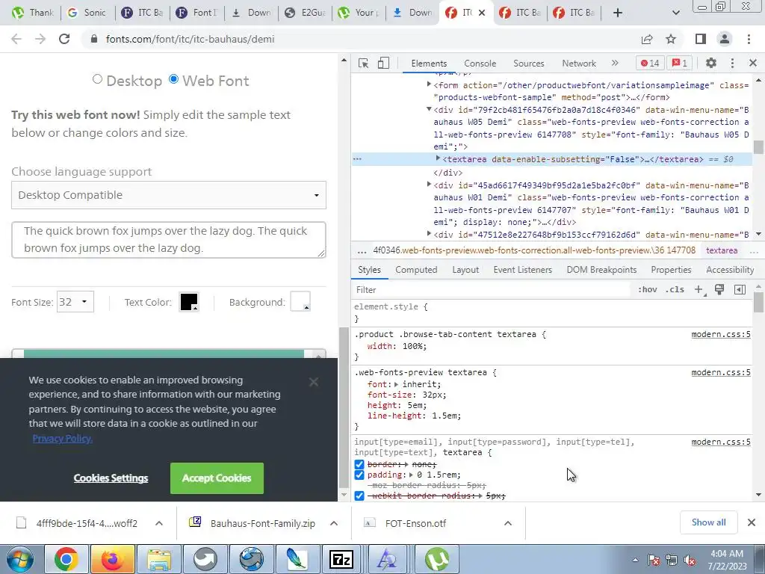The width and height of the screenshot is (765, 574).
Task: Open the Desktop Compatible language dropdown
Action: click(169, 195)
